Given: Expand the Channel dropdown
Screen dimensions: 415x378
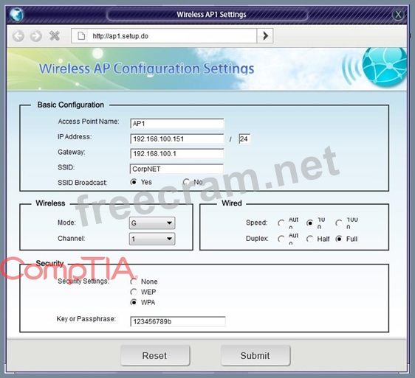Looking at the screenshot, I should click(x=152, y=239).
